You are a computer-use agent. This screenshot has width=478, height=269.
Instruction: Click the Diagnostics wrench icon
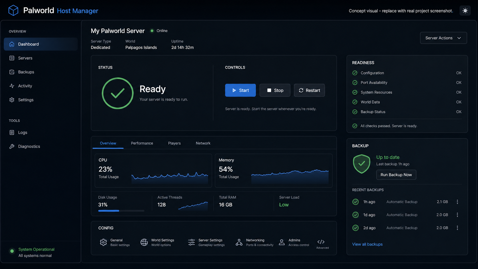(x=12, y=146)
